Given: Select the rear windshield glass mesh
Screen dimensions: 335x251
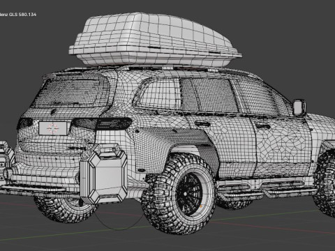Looking at the screenshot, I should [72, 93].
